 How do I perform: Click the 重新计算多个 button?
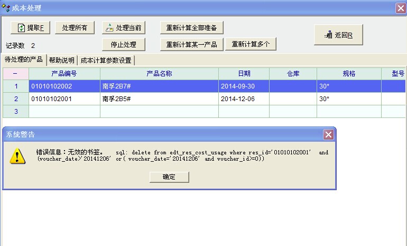tap(251, 44)
